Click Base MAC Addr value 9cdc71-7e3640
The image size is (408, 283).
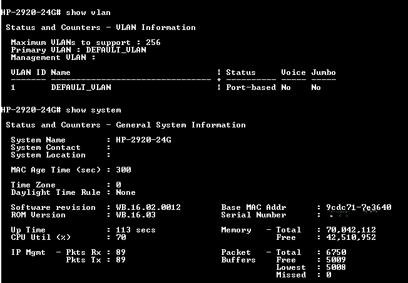[x=359, y=207]
